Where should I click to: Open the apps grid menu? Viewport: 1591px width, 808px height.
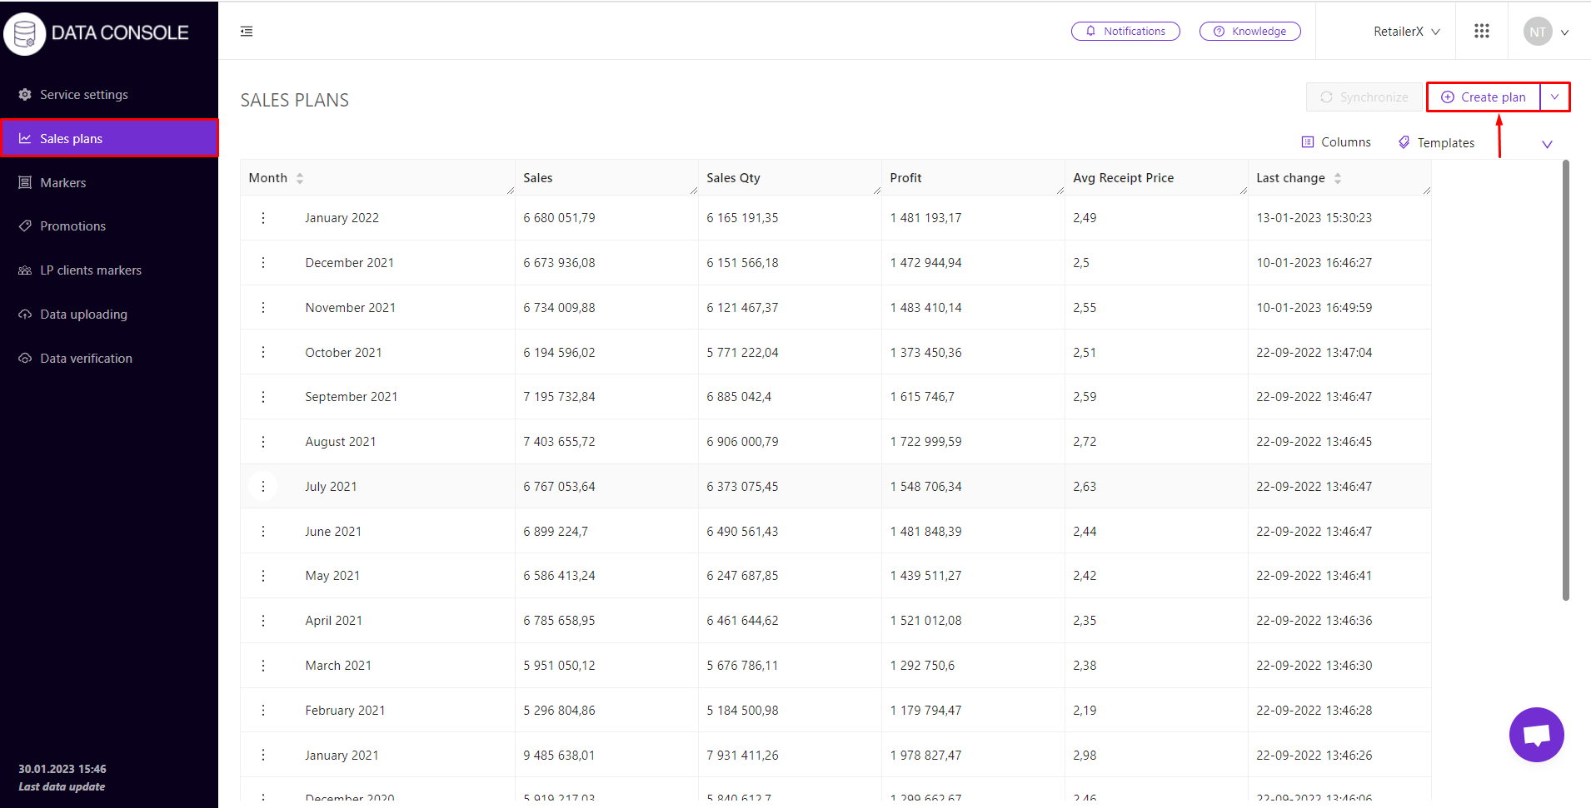click(1481, 31)
